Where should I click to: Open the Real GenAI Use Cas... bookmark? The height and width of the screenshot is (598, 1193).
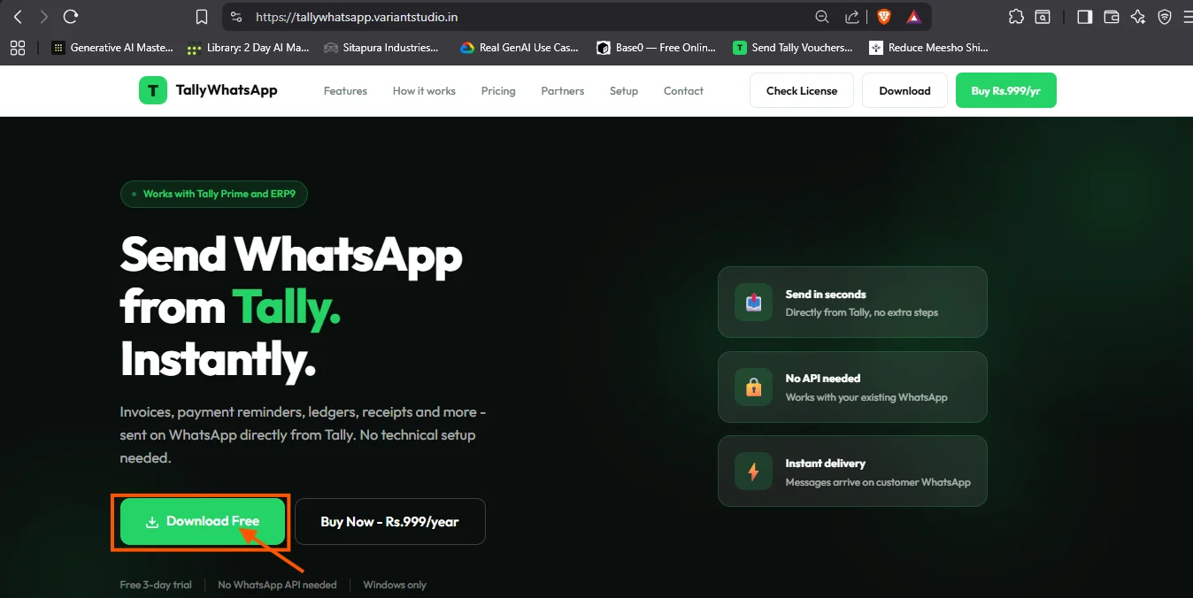pos(520,48)
